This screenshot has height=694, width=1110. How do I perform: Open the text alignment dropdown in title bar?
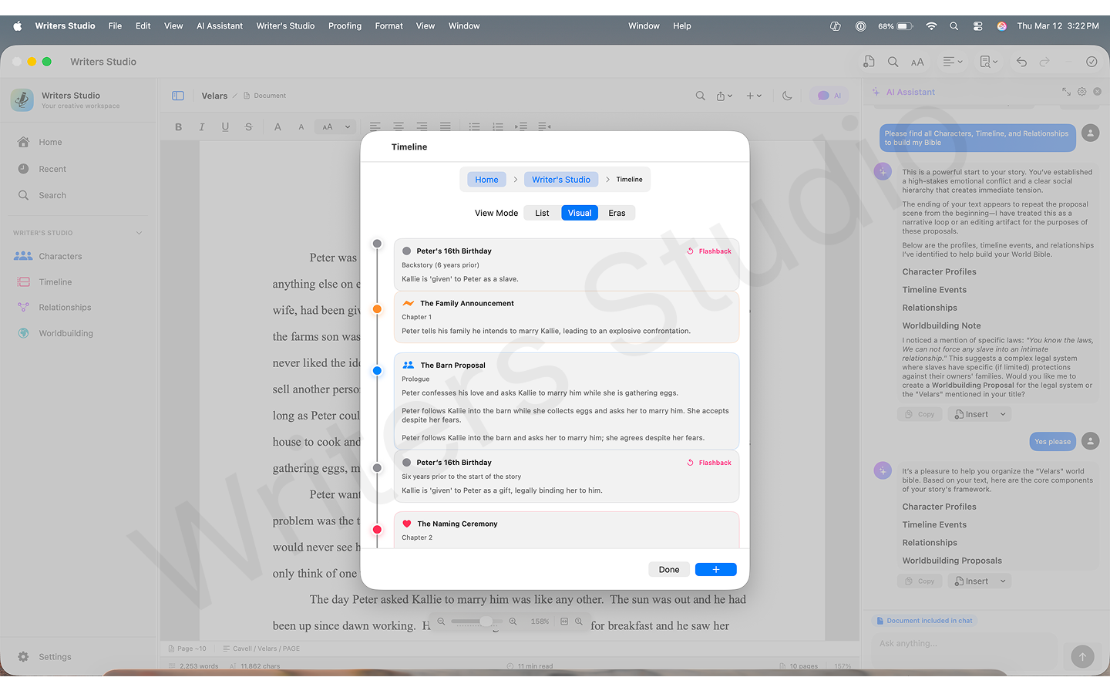click(x=953, y=62)
